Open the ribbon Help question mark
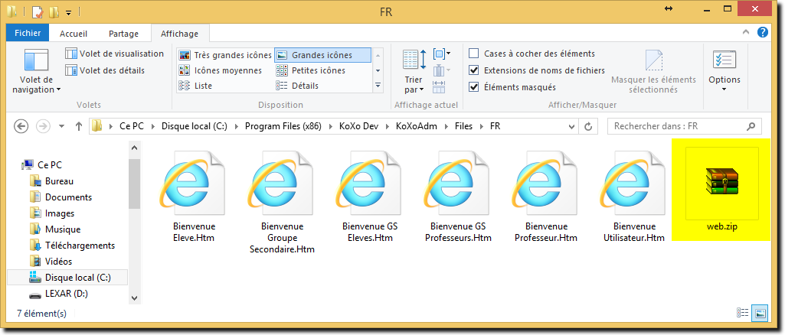This screenshot has height=335, width=785. (763, 32)
